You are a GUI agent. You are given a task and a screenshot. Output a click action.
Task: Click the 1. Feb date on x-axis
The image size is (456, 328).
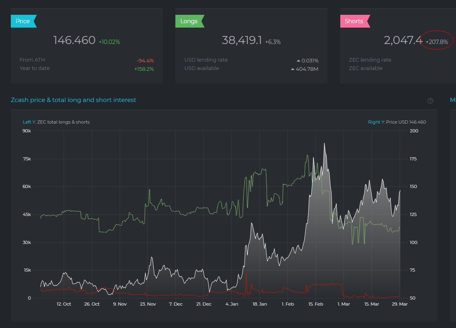pyautogui.click(x=287, y=304)
